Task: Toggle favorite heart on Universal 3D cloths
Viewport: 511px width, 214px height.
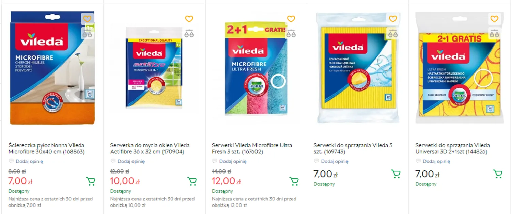Action: click(x=494, y=19)
